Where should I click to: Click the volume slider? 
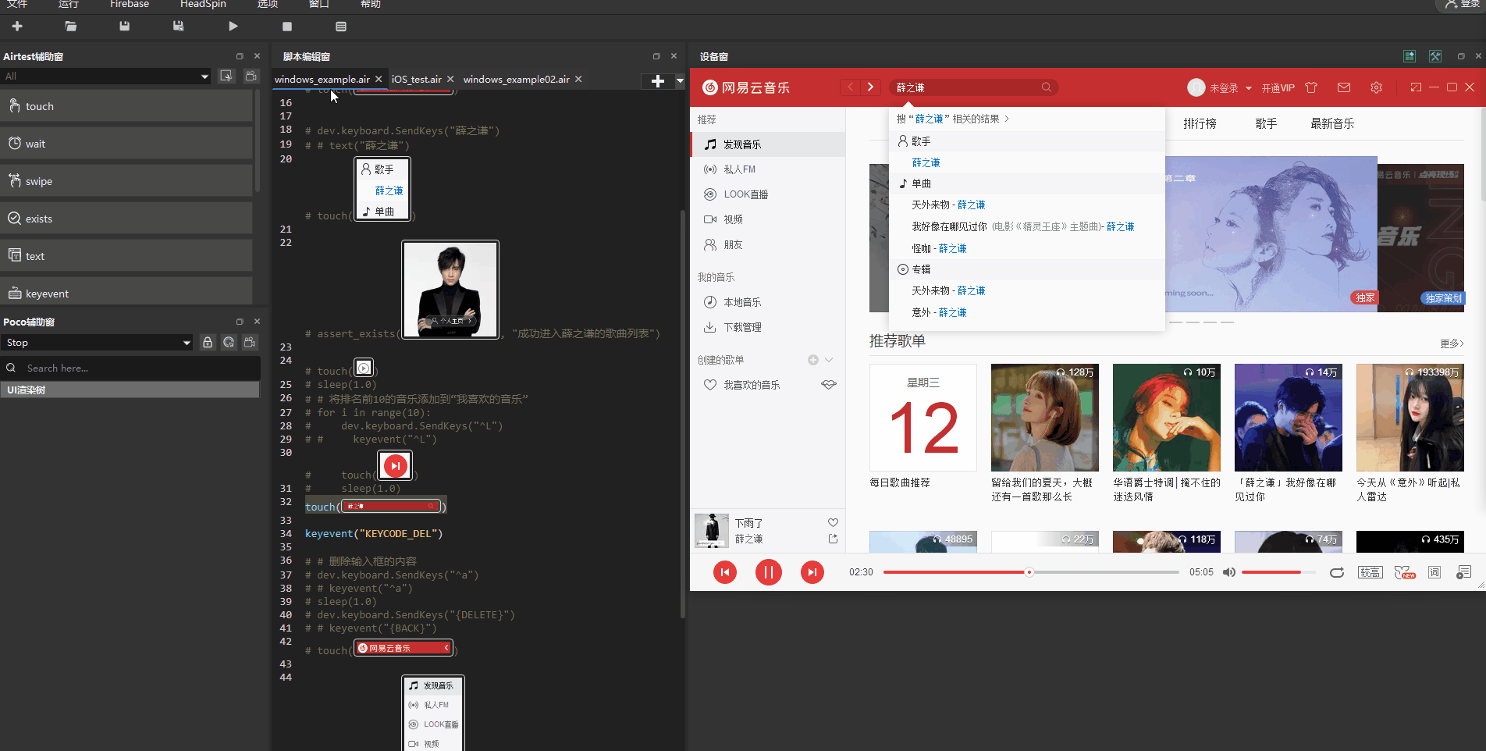[1278, 572]
